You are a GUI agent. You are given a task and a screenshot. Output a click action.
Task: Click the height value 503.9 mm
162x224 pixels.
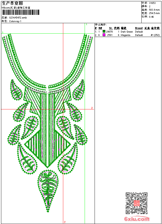tap(154, 10)
